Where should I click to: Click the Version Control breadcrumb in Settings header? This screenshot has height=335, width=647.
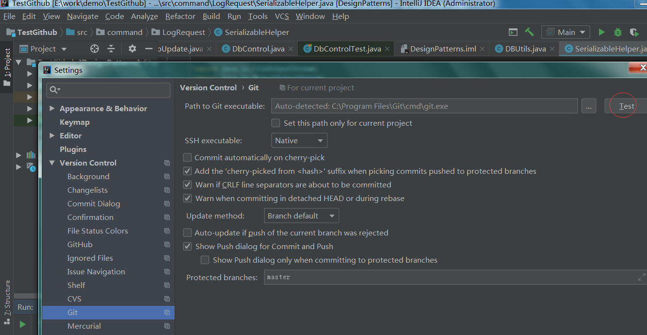208,88
